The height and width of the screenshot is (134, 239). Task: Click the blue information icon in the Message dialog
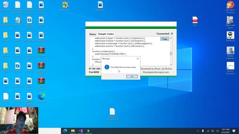coord(107,67)
